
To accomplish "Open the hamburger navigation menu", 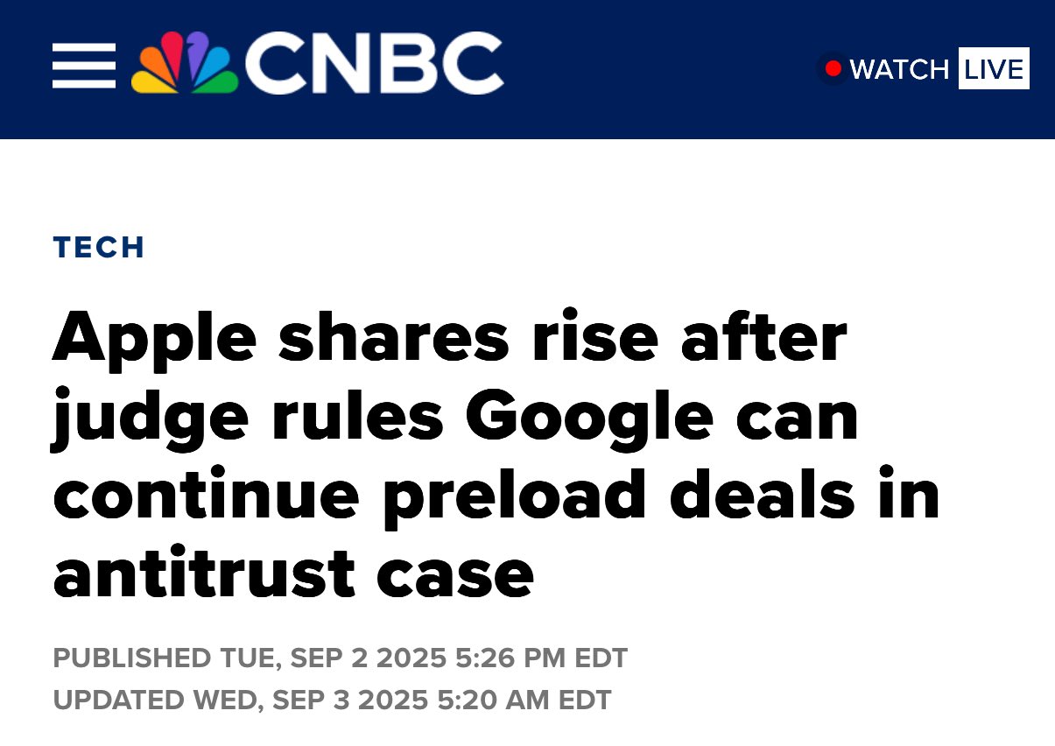I will [84, 67].
